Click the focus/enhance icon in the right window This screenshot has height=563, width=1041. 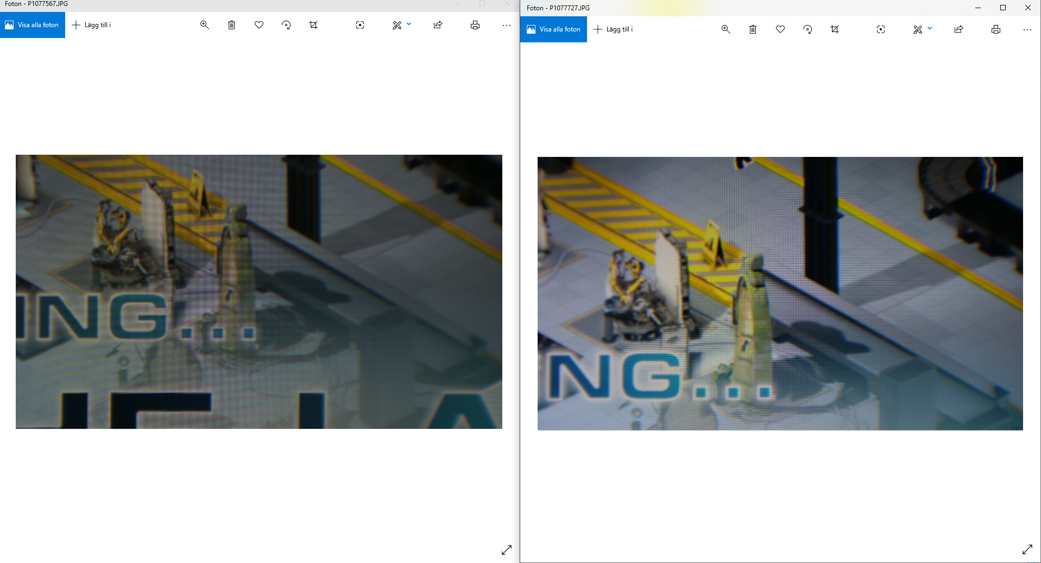pyautogui.click(x=881, y=29)
